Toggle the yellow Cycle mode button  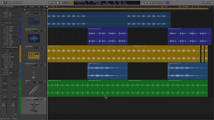point(71,3)
